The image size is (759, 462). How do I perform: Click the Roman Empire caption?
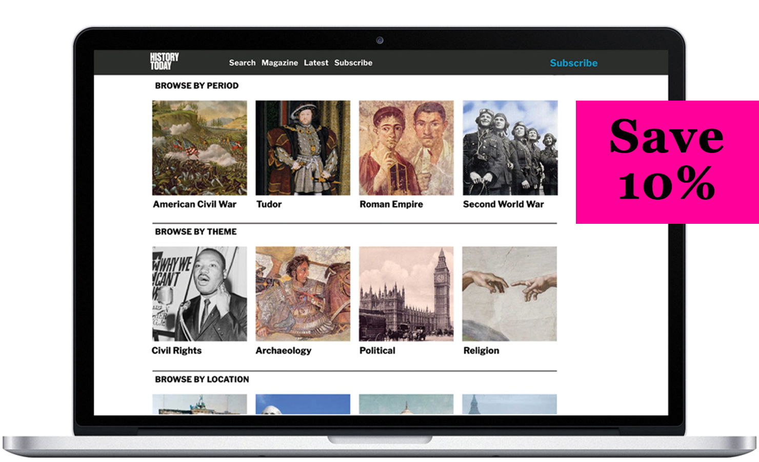tap(391, 204)
